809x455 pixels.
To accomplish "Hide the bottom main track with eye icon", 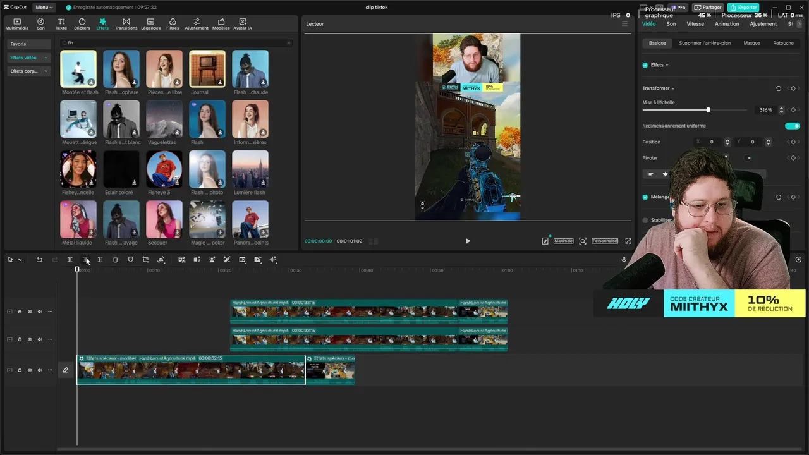I will (30, 370).
